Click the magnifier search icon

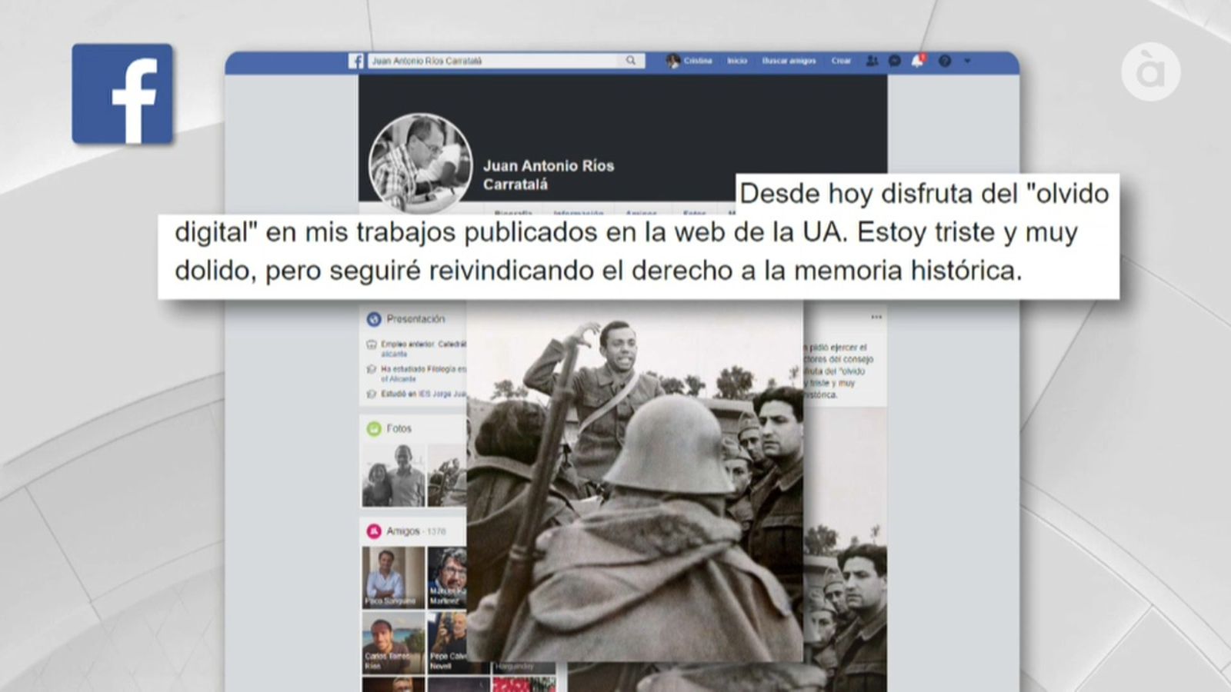tap(631, 61)
